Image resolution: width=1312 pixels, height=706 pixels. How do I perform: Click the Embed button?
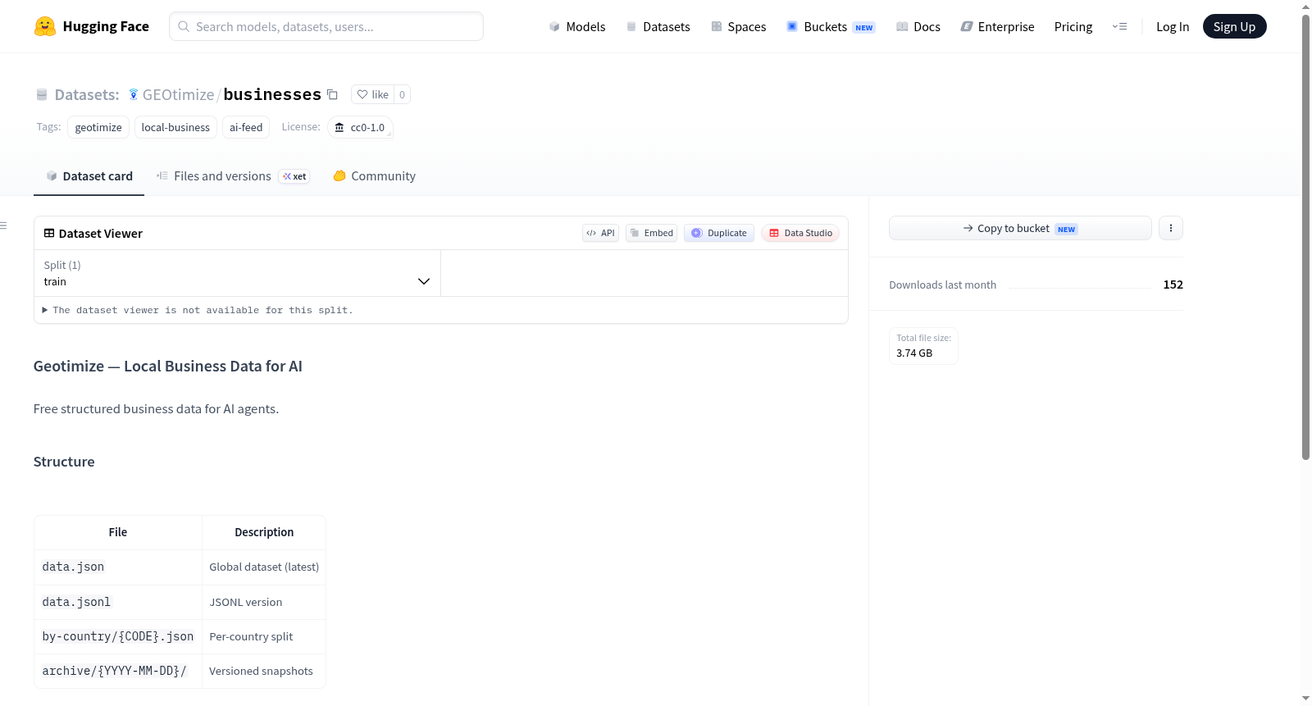point(652,233)
